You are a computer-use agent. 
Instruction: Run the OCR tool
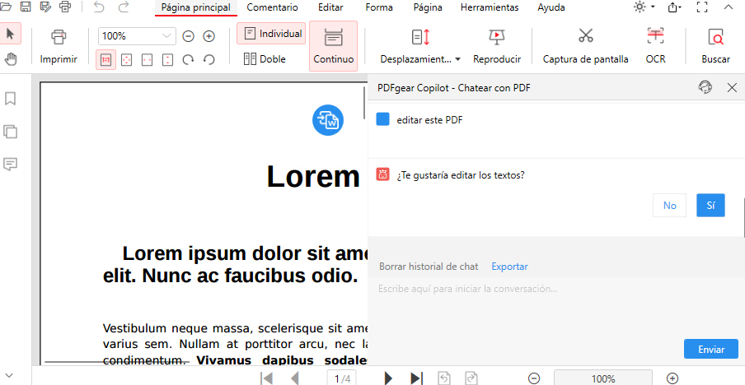point(656,46)
